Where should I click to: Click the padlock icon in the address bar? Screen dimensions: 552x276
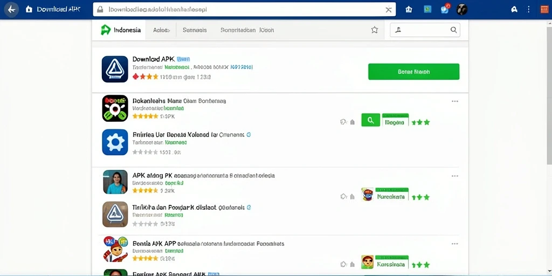tap(100, 10)
